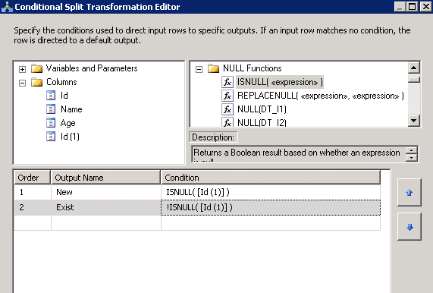Select the New output name cell

point(105,192)
